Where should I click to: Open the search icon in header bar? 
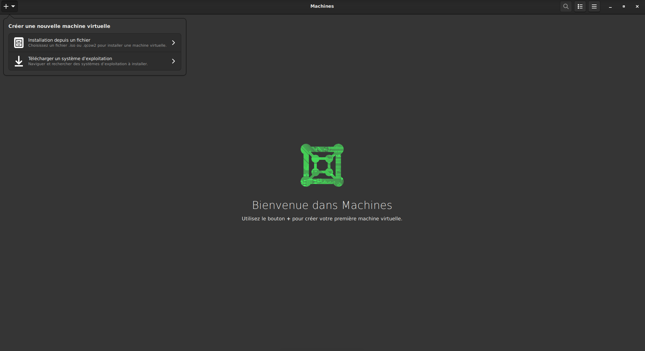point(566,6)
